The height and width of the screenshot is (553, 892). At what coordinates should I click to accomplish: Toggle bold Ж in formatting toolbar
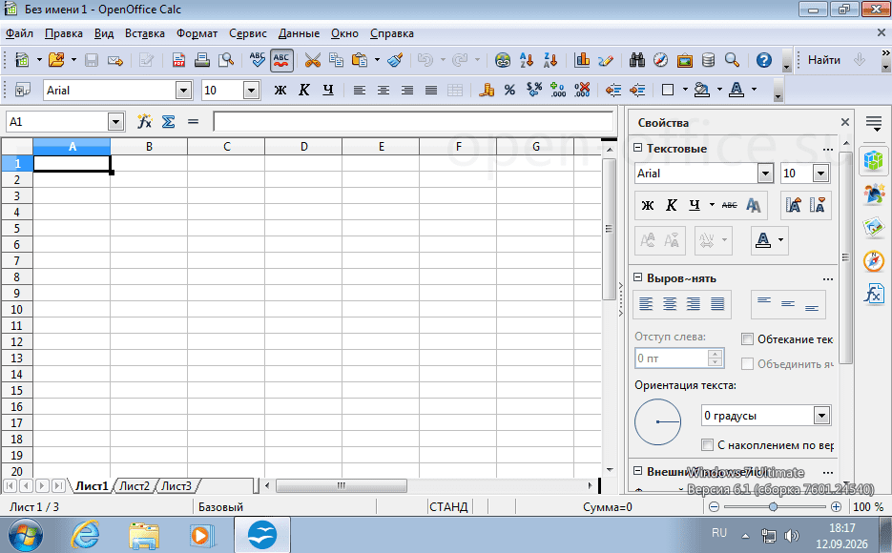[x=280, y=90]
